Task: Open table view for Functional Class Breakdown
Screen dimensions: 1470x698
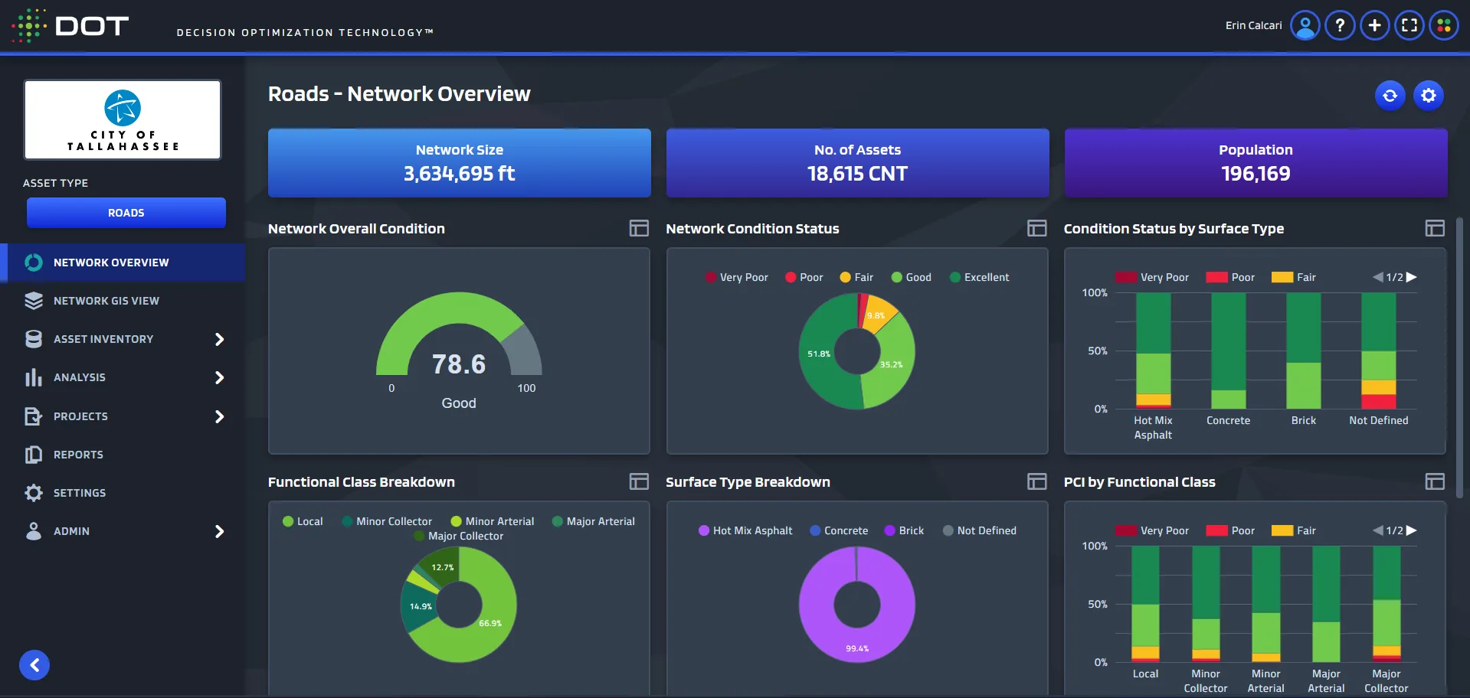Action: (x=639, y=481)
